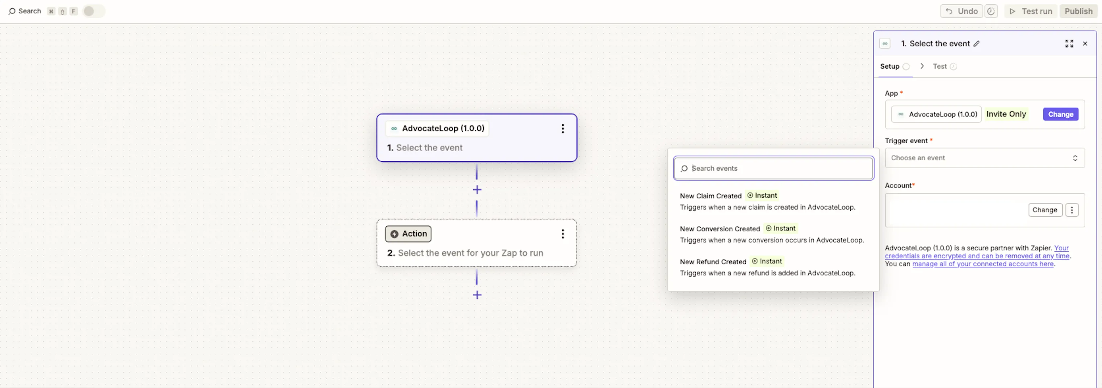
Task: Open the trigger step three-dot menu
Action: (x=562, y=129)
